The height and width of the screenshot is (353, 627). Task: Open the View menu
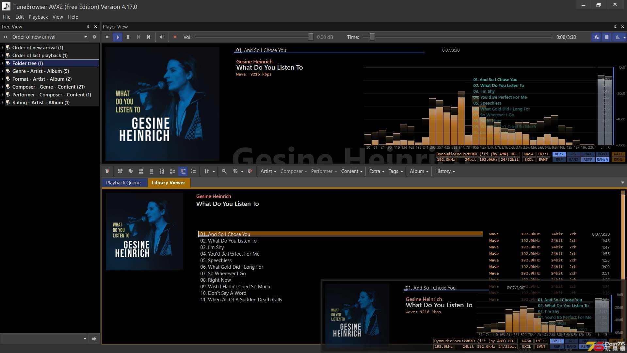[58, 17]
